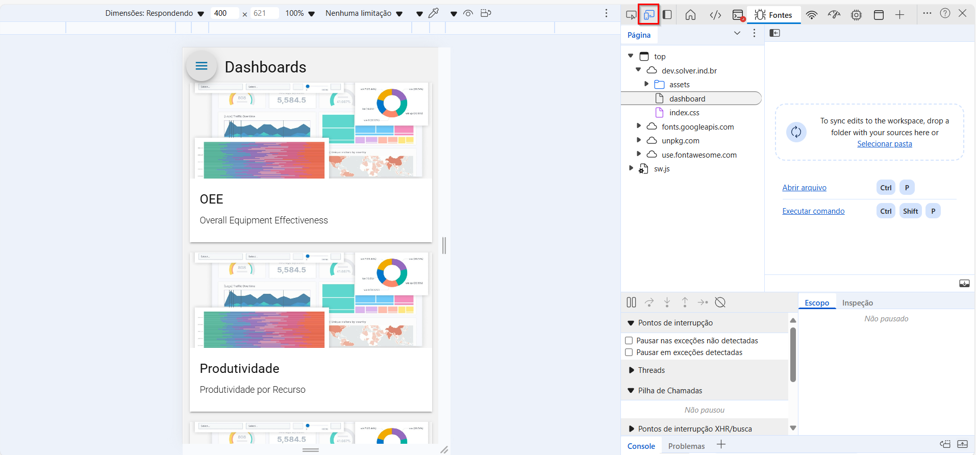Click the pause script execution icon
This screenshot has height=455, width=976.
click(x=631, y=302)
